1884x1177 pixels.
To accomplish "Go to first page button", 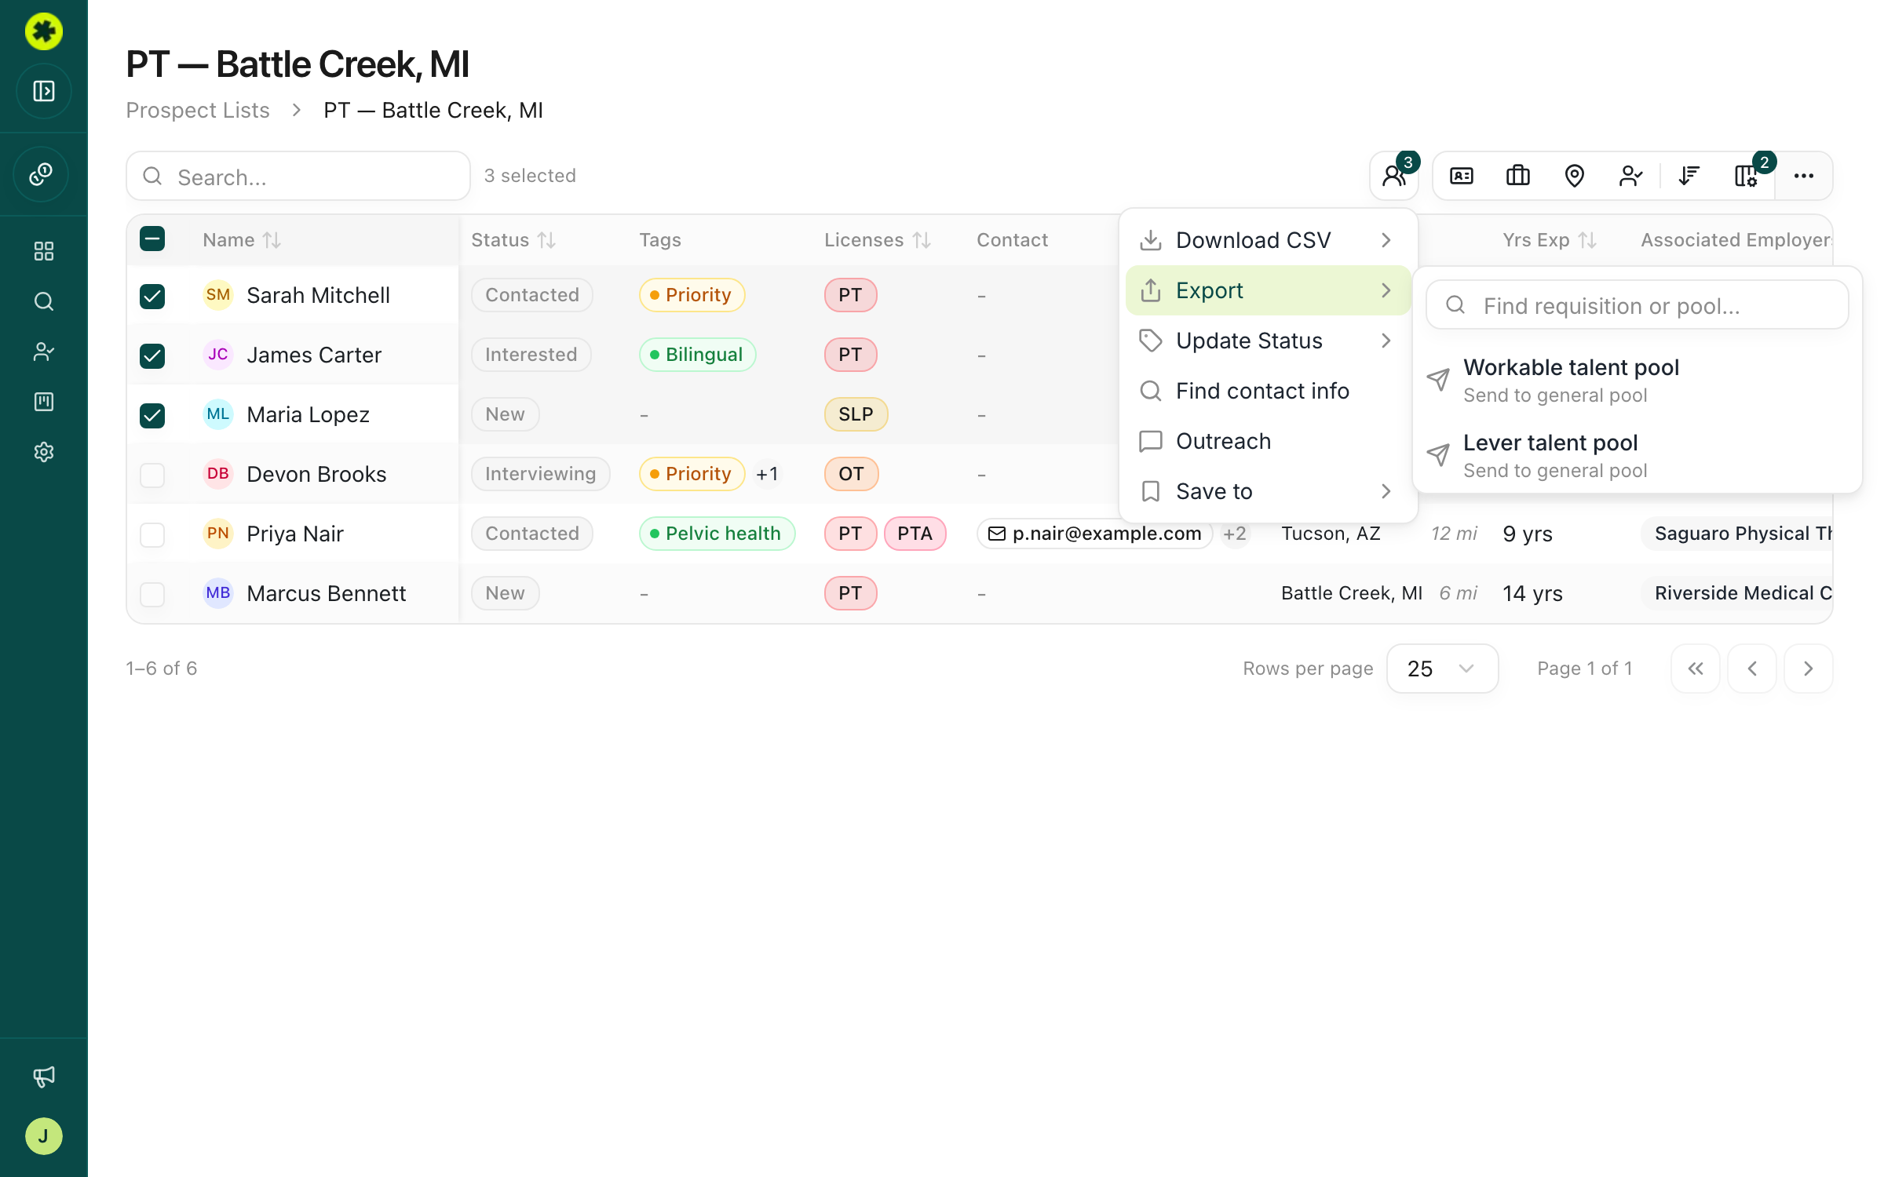I will [1696, 669].
